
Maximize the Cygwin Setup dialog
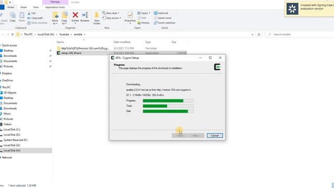click(210, 58)
